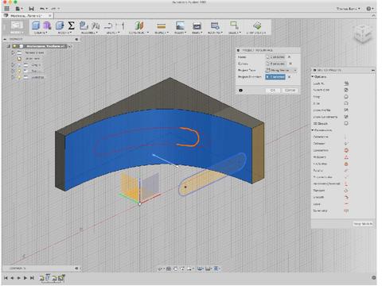The image size is (382, 286).
Task: Collapse the root component tree node
Action: point(9,46)
